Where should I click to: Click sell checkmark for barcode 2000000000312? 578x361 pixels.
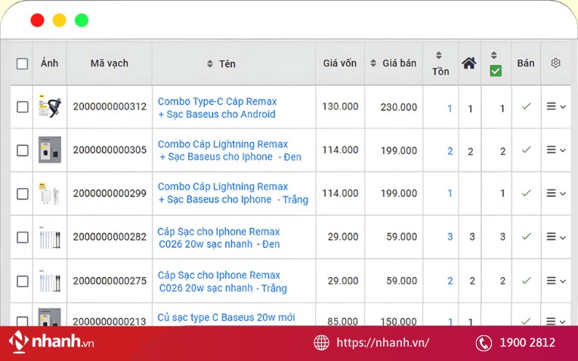click(x=526, y=106)
